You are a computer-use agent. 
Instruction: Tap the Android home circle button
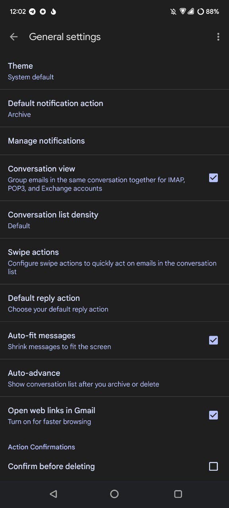(114, 494)
